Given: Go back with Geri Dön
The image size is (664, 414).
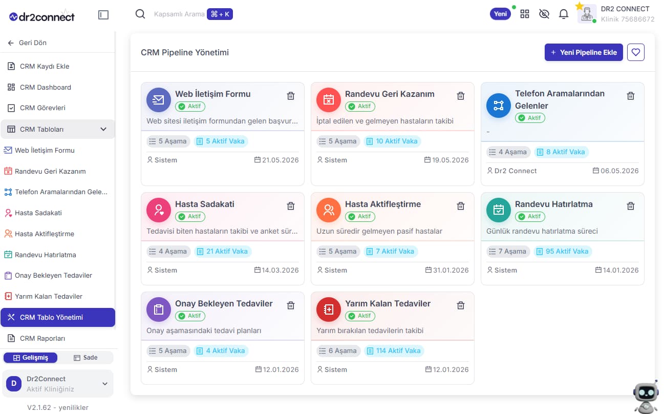Looking at the screenshot, I should (28, 43).
